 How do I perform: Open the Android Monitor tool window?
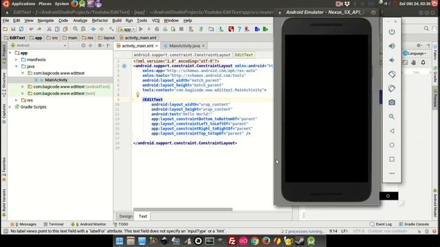coord(89,224)
